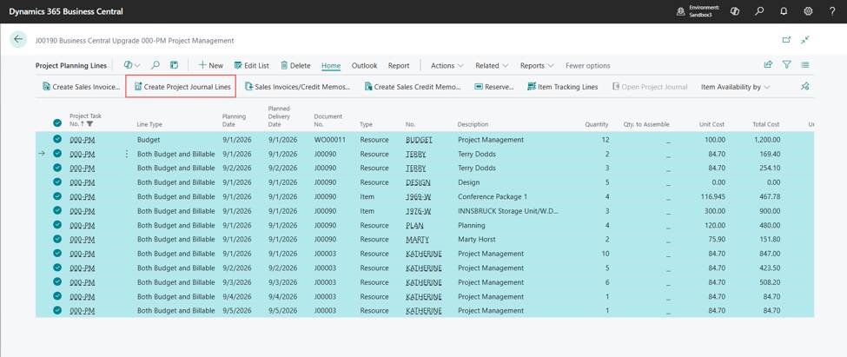Screen dimensions: 847x357
Task: Click the Delete button
Action: coord(295,65)
